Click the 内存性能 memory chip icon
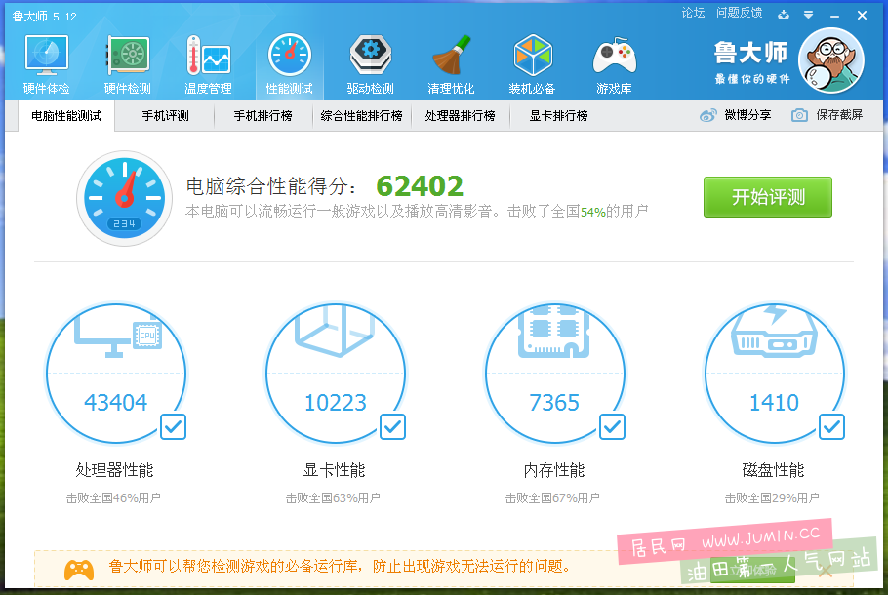This screenshot has height=595, width=888. point(554,332)
